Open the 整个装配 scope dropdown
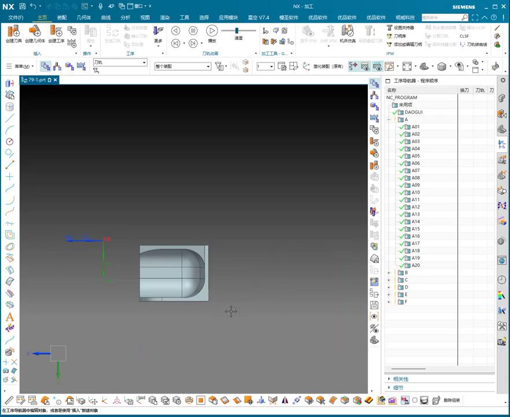Viewport: 510px width, 417px height. click(x=208, y=67)
